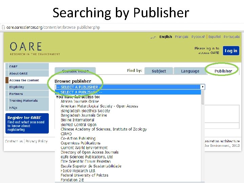Switch to the Language tab
Viewport: 244px width, 183px height.
(190, 71)
